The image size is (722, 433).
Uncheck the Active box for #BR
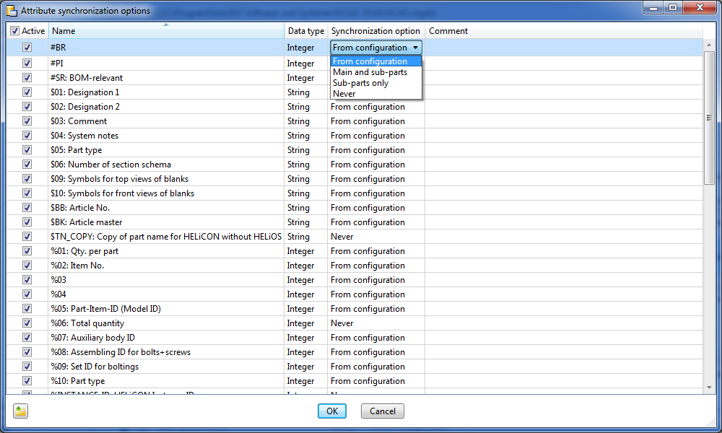[x=27, y=48]
